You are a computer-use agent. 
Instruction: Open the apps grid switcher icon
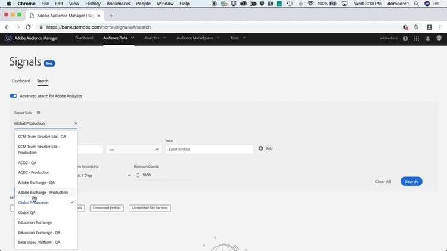click(x=417, y=38)
